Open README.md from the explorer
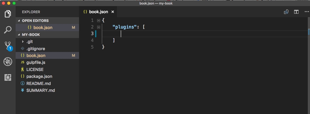The width and height of the screenshot is (310, 114). click(38, 83)
